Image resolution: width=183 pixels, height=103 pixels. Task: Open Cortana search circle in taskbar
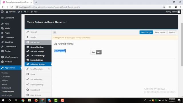(9, 100)
